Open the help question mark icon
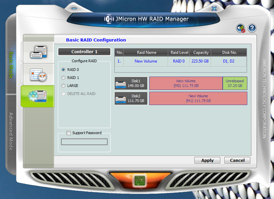The image size is (274, 199). tap(252, 28)
